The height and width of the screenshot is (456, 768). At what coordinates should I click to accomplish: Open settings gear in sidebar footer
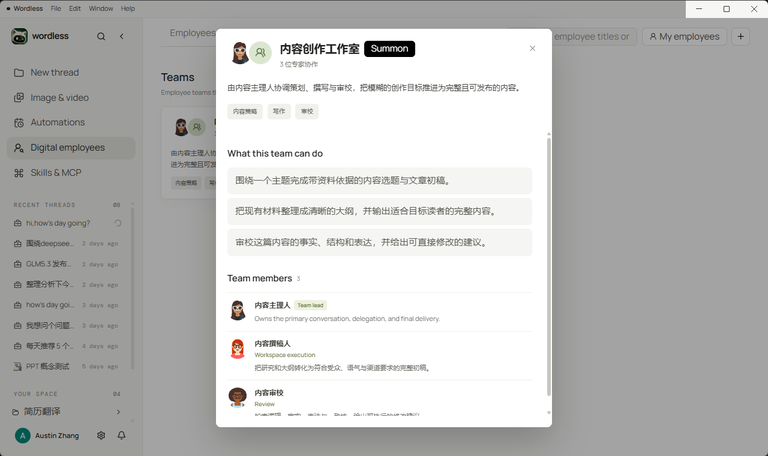pos(101,436)
